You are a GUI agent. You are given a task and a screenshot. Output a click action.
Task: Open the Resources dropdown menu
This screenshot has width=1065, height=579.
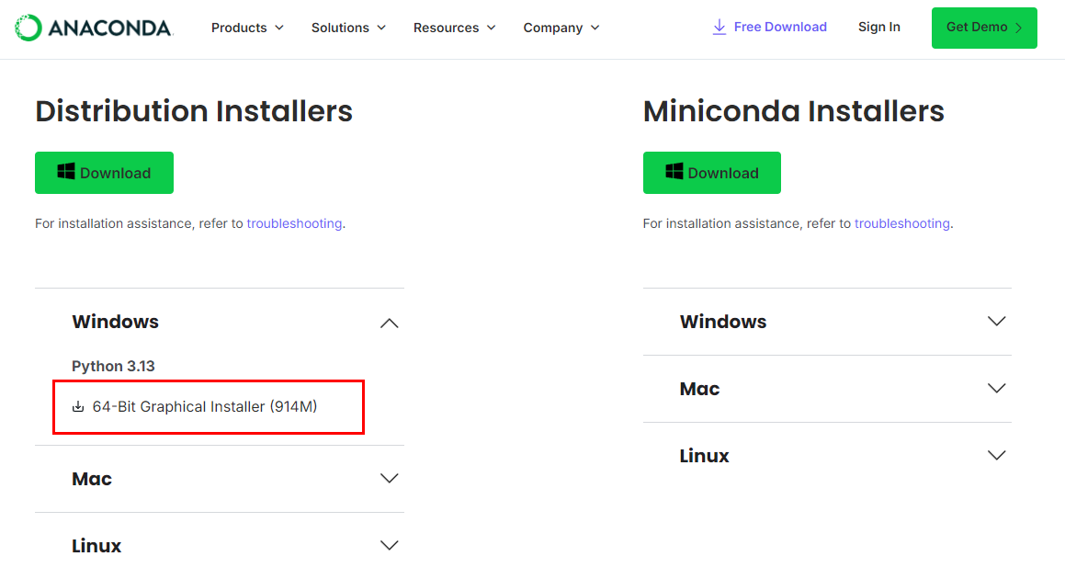click(454, 28)
